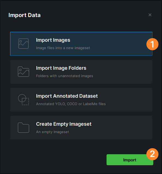The image size is (162, 174).
Task: Click 'Folders with unannotated images' description
Action: 64,76
